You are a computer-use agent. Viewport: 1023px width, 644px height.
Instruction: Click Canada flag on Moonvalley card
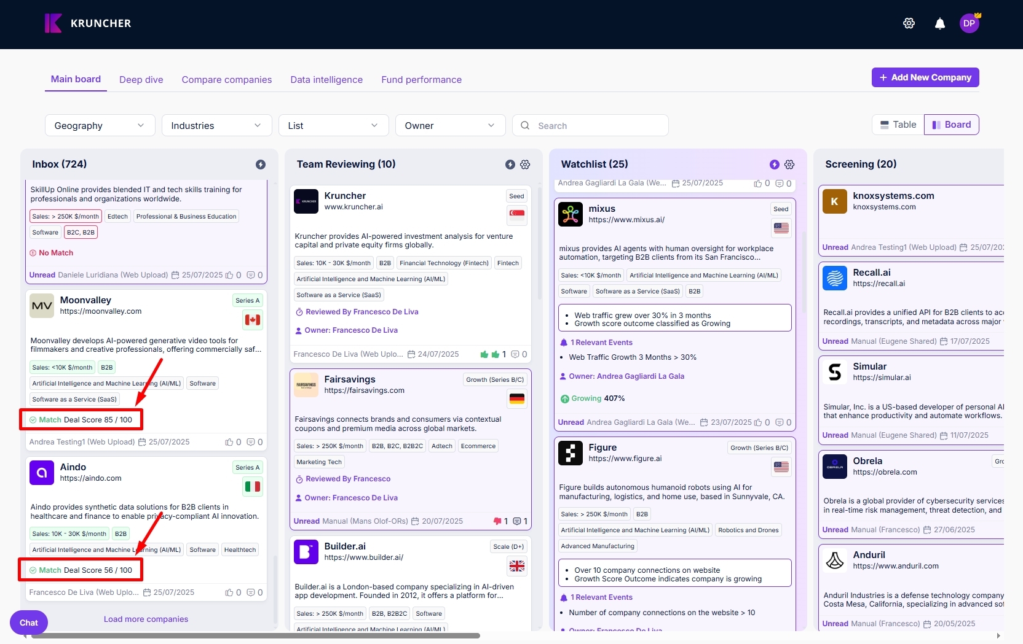coord(253,320)
